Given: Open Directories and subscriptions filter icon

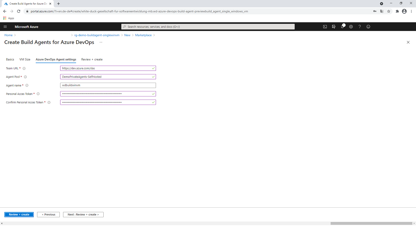Looking at the screenshot, I should click(334, 27).
